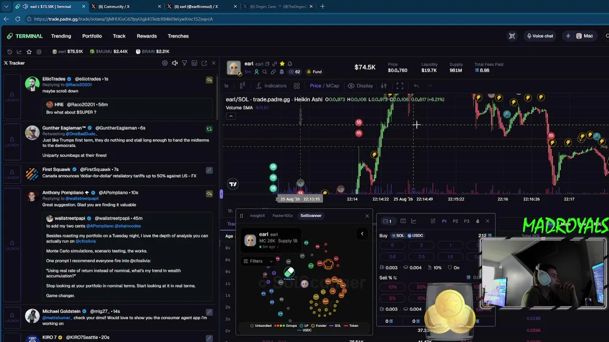
Task: Mute X Tracker sound alerts
Action: (175, 63)
